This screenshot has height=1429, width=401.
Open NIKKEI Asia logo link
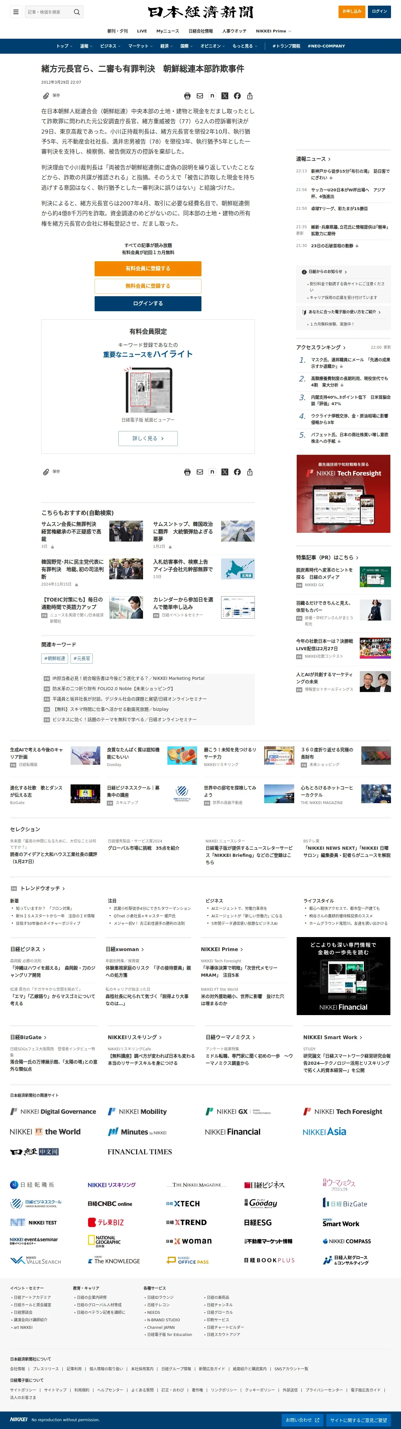[x=324, y=1132]
